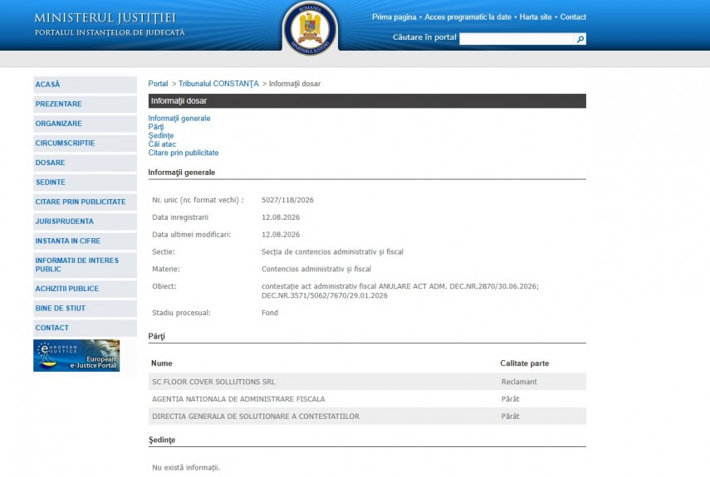
Task: Select the 'Data ultimei modificari' value 12.08.2026
Action: pos(281,235)
